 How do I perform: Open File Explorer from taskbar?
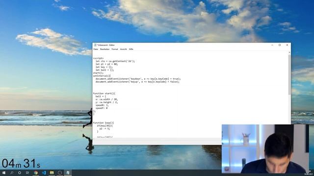pyautogui.click(x=52, y=173)
